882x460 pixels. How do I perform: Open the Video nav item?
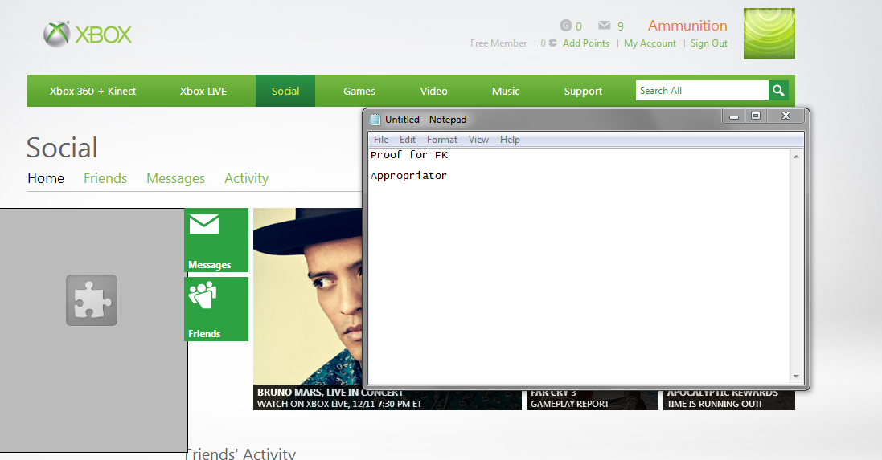pos(433,91)
